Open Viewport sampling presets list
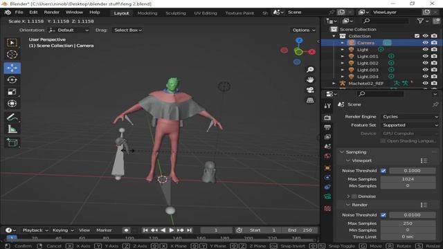 (x=424, y=160)
